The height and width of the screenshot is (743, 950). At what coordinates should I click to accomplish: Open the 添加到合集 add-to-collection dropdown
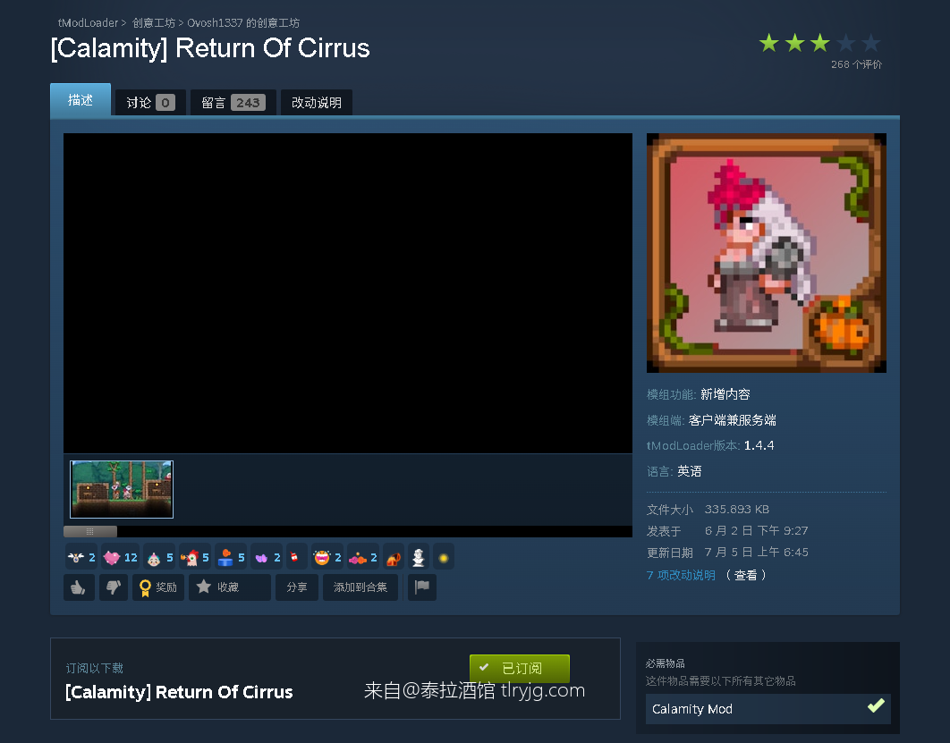360,587
